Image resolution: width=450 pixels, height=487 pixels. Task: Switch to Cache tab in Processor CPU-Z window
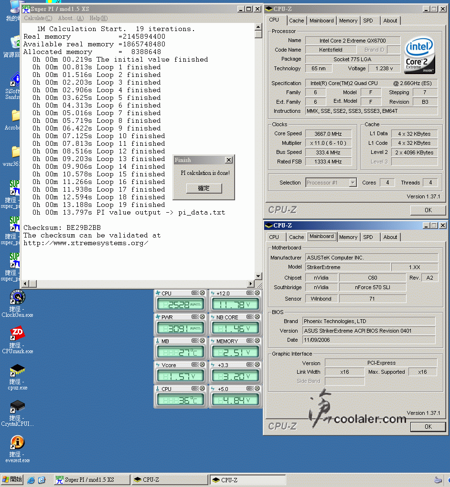296,21
